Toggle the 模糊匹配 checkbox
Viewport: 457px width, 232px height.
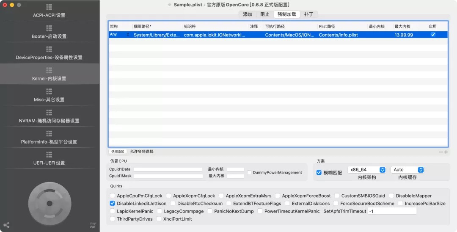[319, 173]
